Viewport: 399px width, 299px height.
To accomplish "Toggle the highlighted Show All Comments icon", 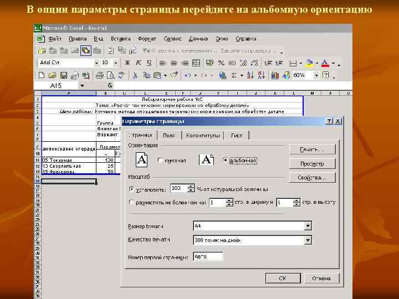I will point(86,50).
